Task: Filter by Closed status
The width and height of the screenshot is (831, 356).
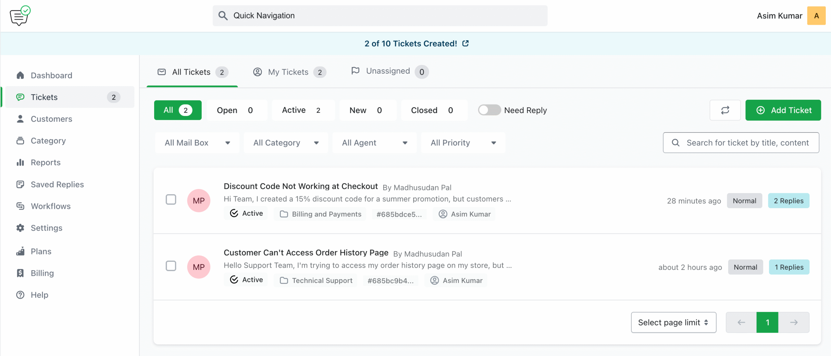Action: click(x=432, y=110)
